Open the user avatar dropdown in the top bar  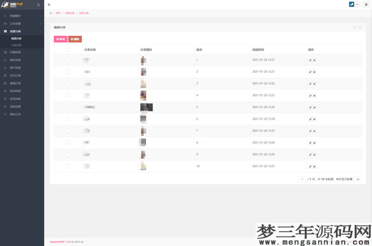click(353, 4)
